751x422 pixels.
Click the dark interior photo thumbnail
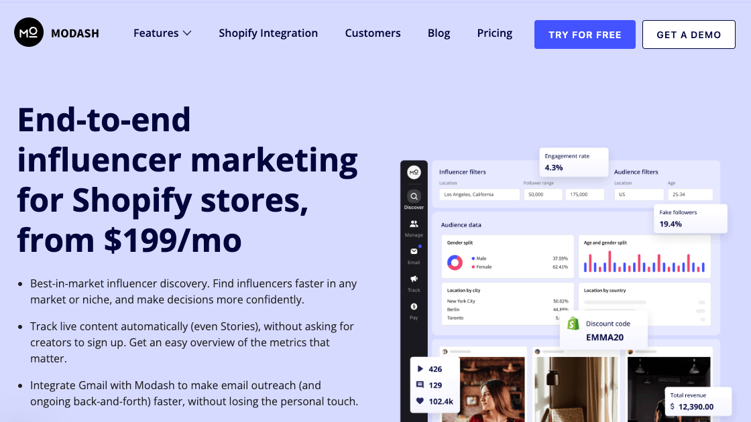669,389
